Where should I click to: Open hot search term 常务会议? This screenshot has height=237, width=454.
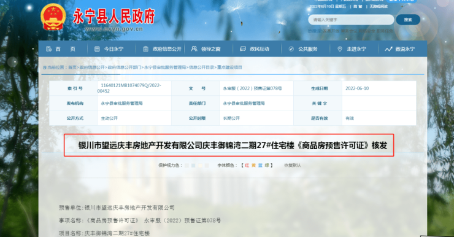tap(349, 31)
